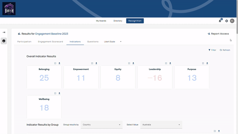
Task: Expand the group results chart to fullscreen
Action: coord(215,131)
